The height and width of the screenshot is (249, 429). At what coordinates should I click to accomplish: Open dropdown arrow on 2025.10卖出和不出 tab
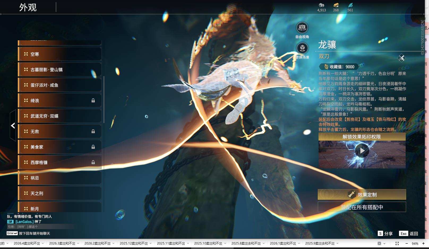(225, 243)
